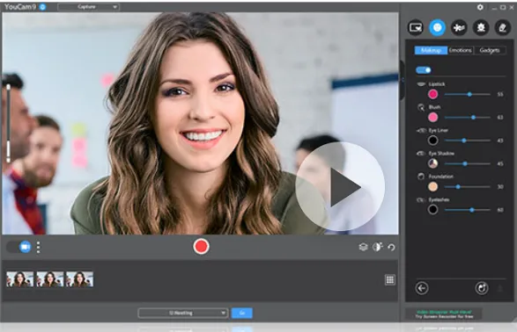Select the drawing pen tool icon

[x=503, y=27]
